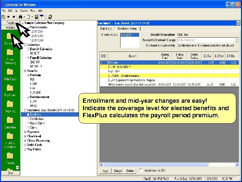The image size is (242, 182).
Task: Select the HDHP premium benefit node
Action: click(x=34, y=84)
